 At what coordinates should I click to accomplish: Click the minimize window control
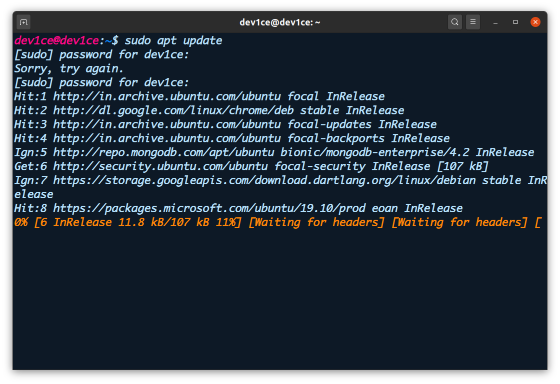(x=495, y=21)
